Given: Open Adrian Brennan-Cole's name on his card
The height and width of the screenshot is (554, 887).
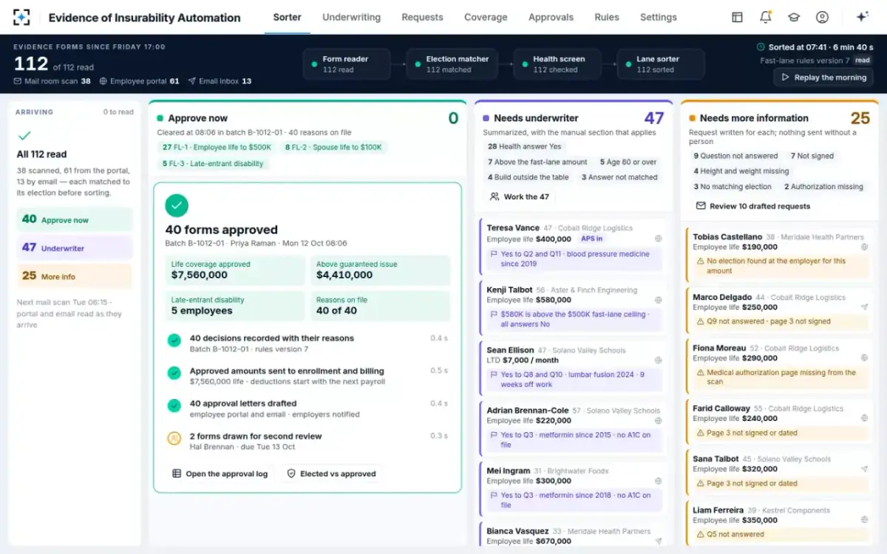Looking at the screenshot, I should tap(528, 410).
